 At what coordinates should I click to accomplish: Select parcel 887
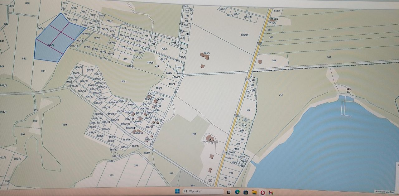click(x=171, y=173)
